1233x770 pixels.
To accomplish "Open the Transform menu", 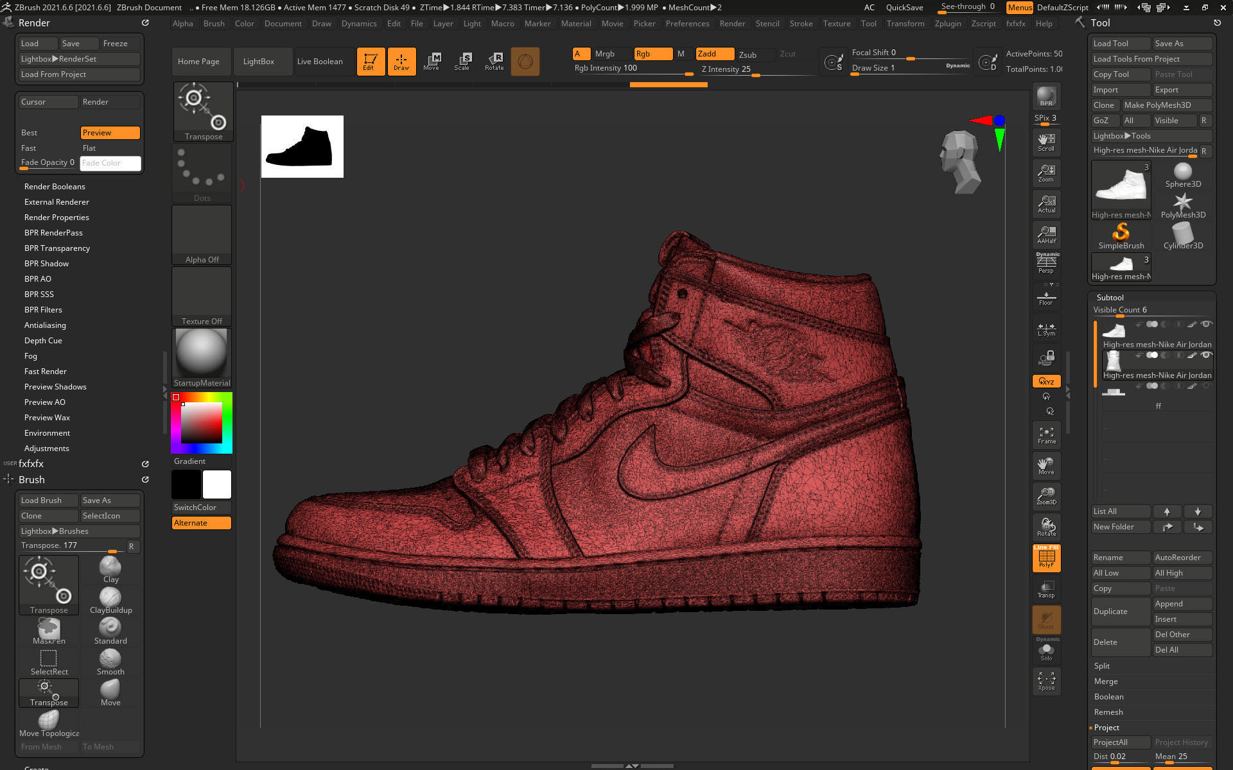I will coord(905,24).
